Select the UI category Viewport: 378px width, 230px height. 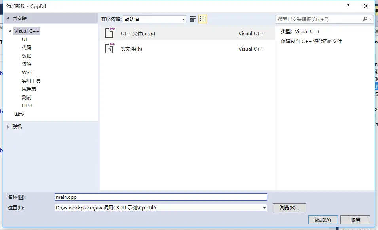click(x=24, y=39)
